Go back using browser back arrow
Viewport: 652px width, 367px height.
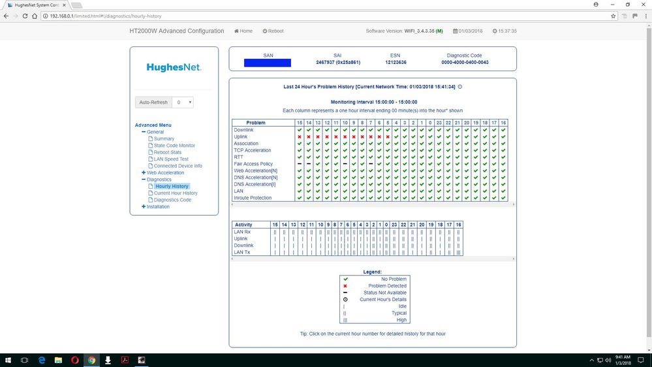click(6, 16)
